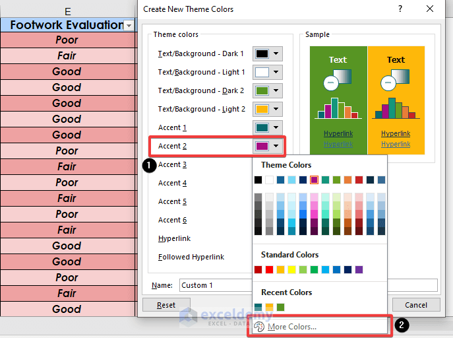Pick black in the Theme Colors row
Viewport: 453px width, 338px height.
[x=258, y=180]
